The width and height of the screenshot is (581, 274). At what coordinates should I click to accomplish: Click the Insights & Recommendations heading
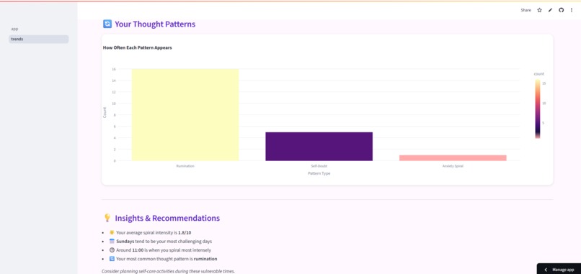pyautogui.click(x=167, y=218)
